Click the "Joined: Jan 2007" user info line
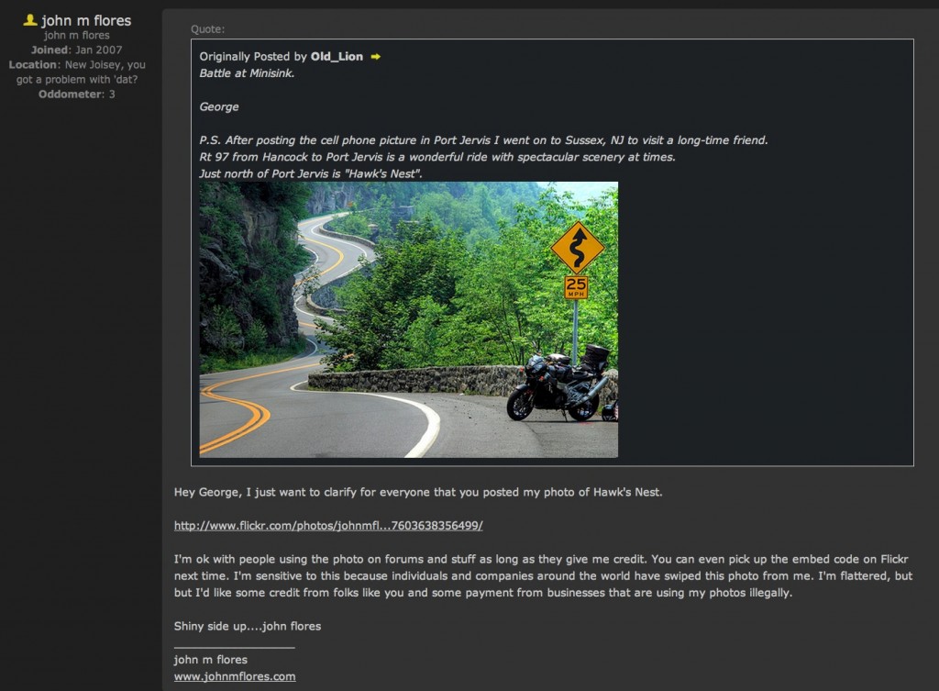This screenshot has height=691, width=939. [77, 50]
